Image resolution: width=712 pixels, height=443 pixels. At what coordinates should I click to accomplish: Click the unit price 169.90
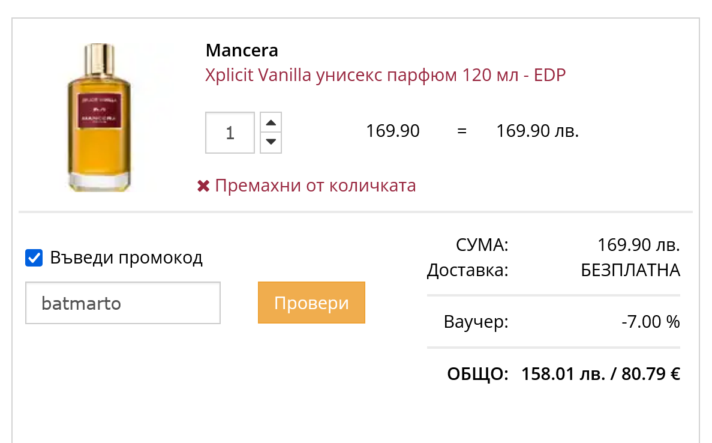pos(393,131)
